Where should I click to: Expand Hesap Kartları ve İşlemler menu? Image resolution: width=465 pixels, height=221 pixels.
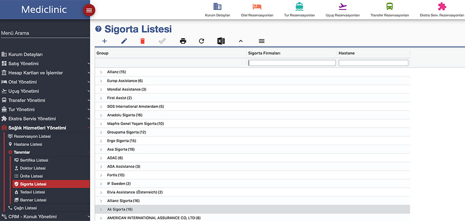point(45,73)
